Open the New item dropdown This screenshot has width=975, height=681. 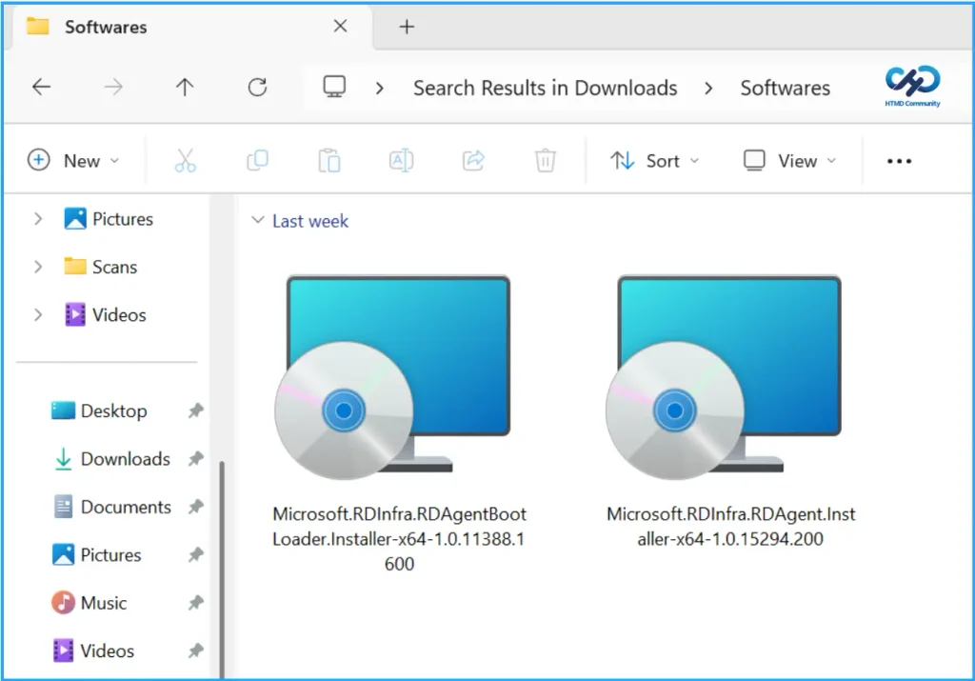pos(73,160)
